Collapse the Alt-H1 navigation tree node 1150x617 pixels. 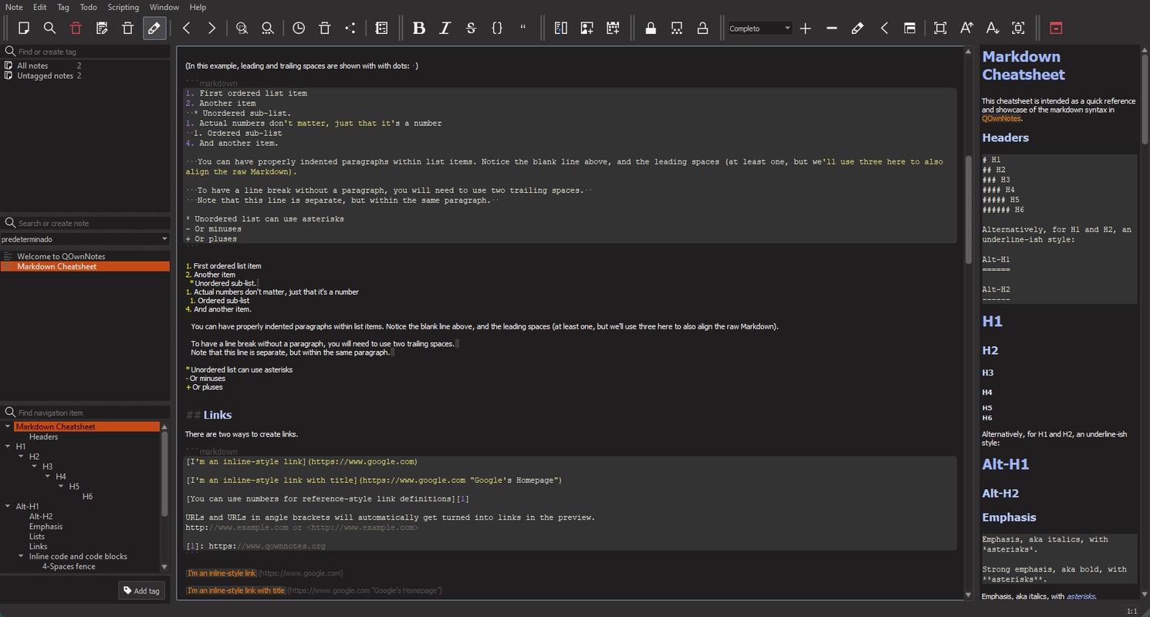[8, 507]
